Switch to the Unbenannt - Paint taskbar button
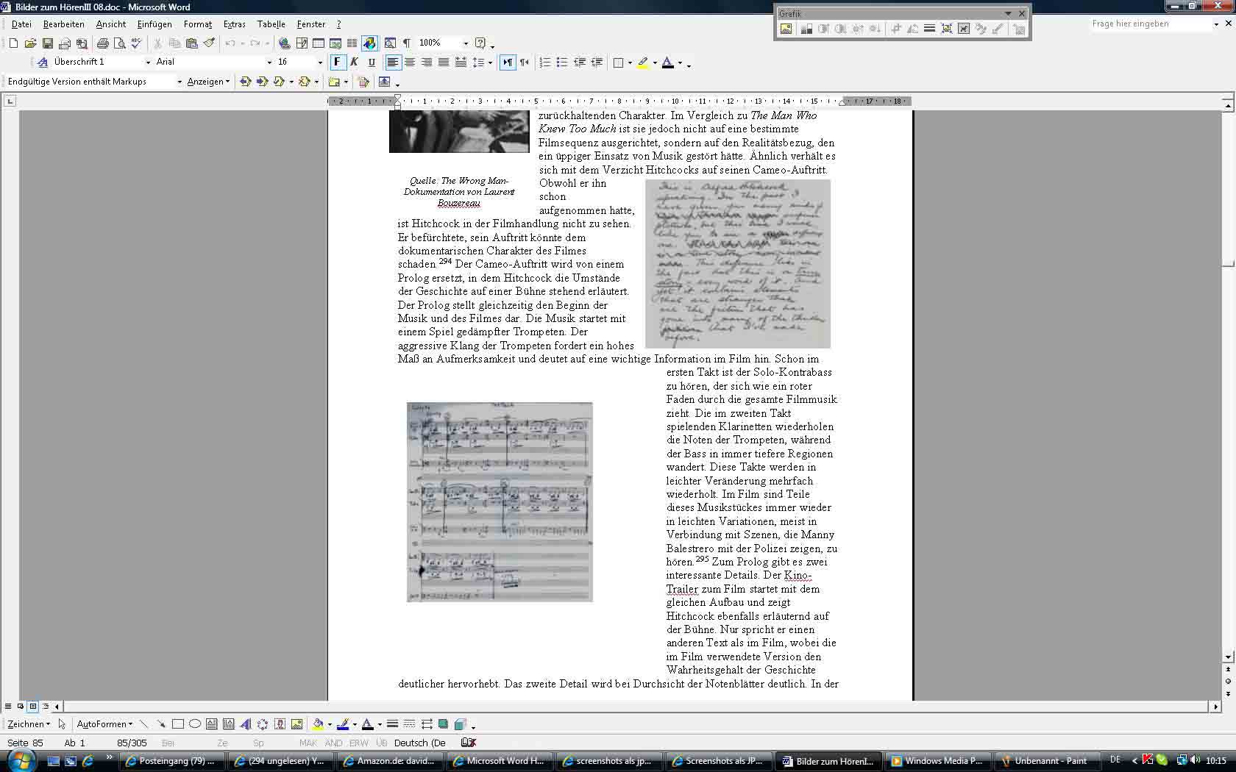Screen dimensions: 1236x772 tap(1048, 761)
